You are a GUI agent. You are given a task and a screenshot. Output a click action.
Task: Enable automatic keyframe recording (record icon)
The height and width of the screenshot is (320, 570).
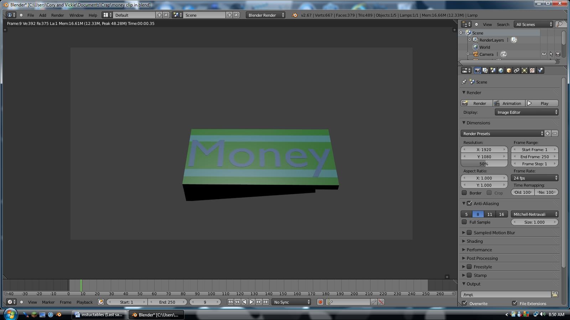[x=320, y=302]
